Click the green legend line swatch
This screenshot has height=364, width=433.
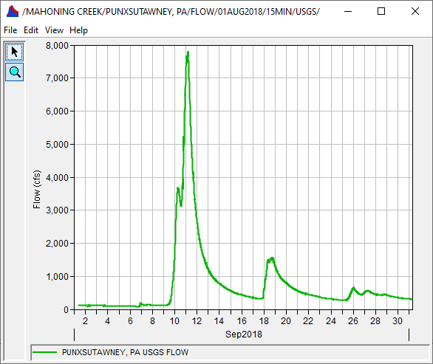[x=44, y=352]
